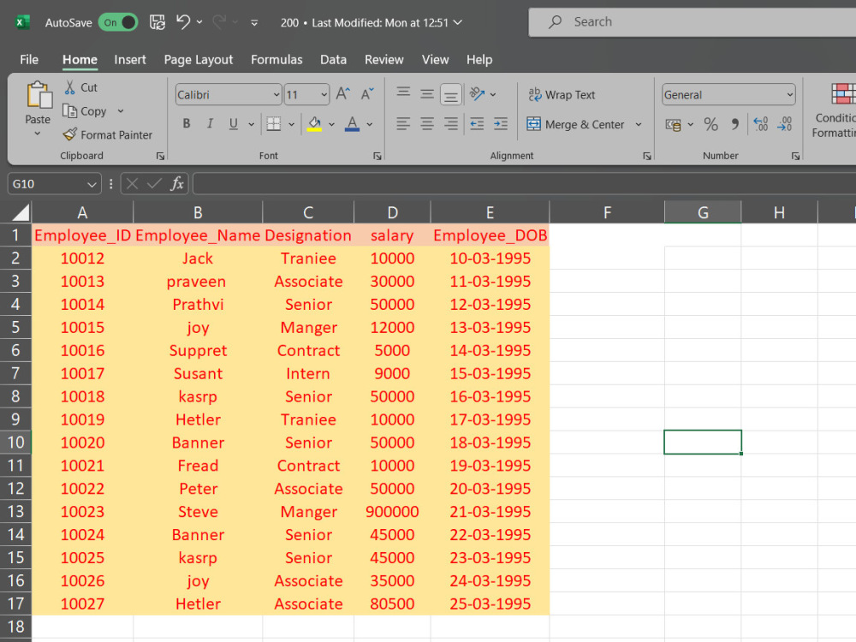Screen dimensions: 856x642
Task: Open Customize Quick Access Toolbar dropdown
Action: [x=254, y=23]
